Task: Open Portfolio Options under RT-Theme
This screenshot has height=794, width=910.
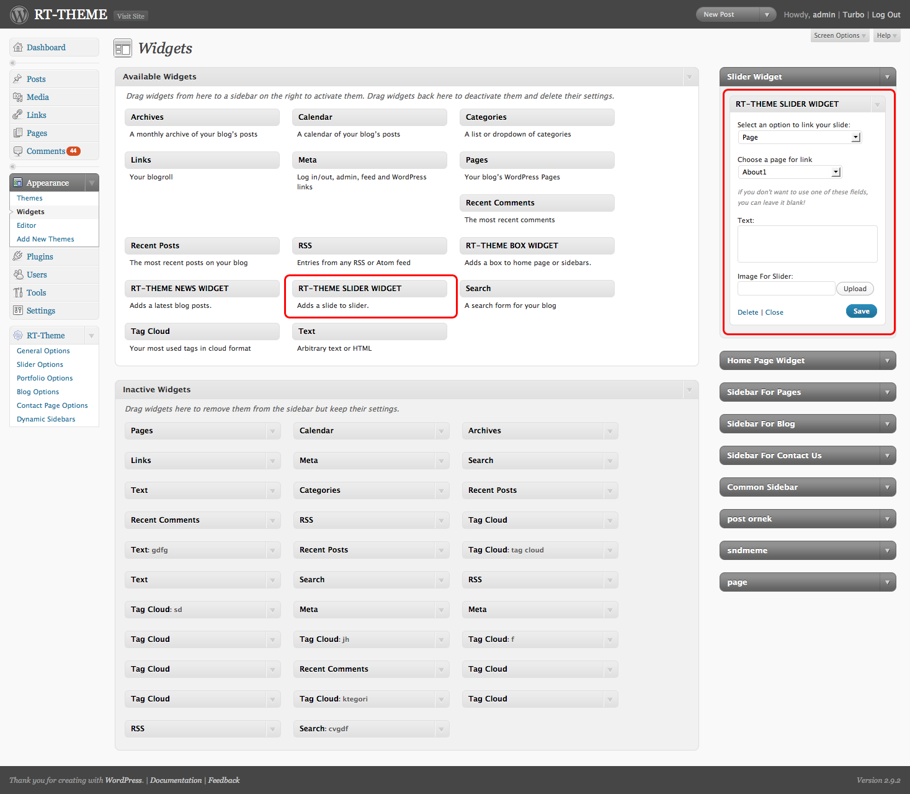Action: coord(45,378)
